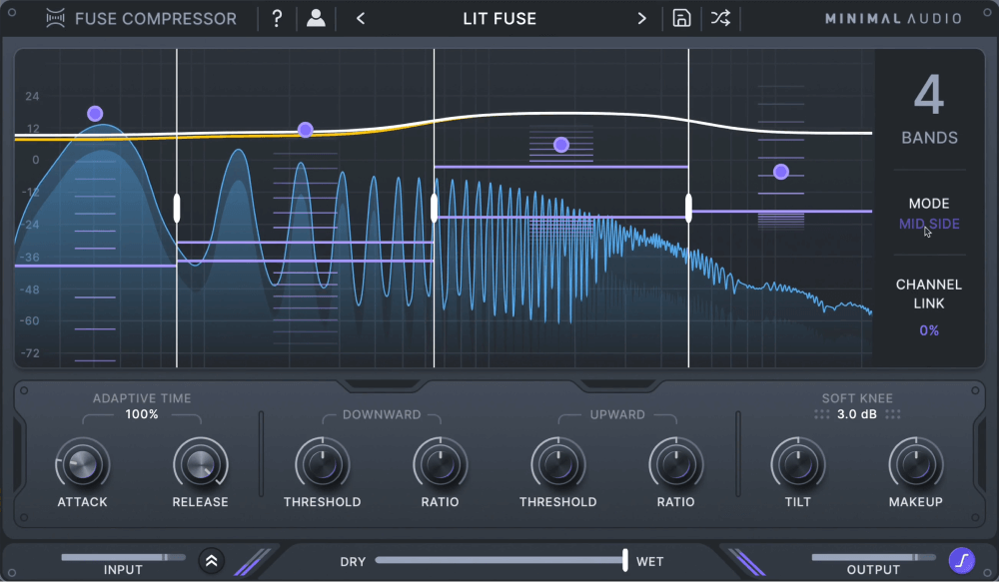Click the 4 bands count
The width and height of the screenshot is (999, 582).
(929, 95)
